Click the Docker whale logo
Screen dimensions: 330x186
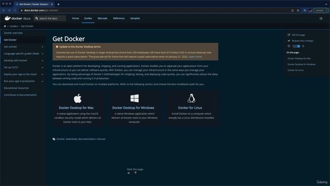point(8,19)
